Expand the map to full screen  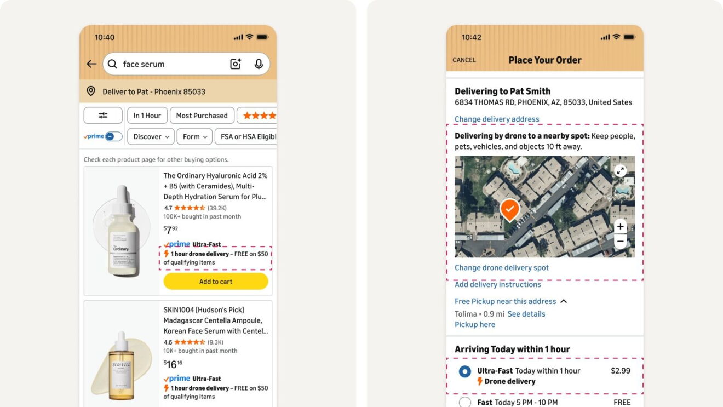pyautogui.click(x=620, y=170)
